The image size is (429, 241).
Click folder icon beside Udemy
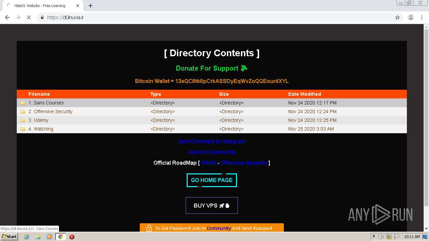click(x=23, y=120)
